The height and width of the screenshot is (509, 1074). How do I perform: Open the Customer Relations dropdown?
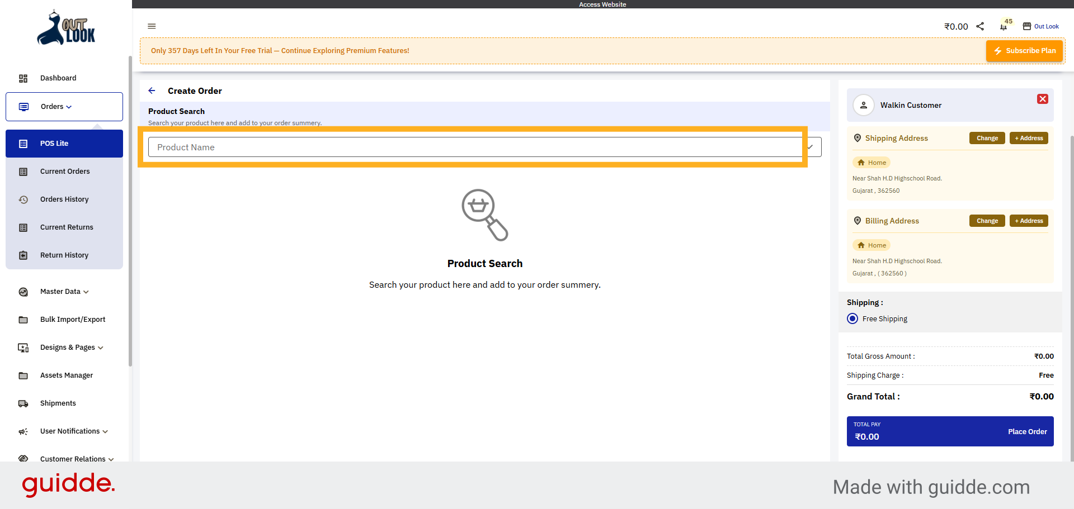[72, 459]
